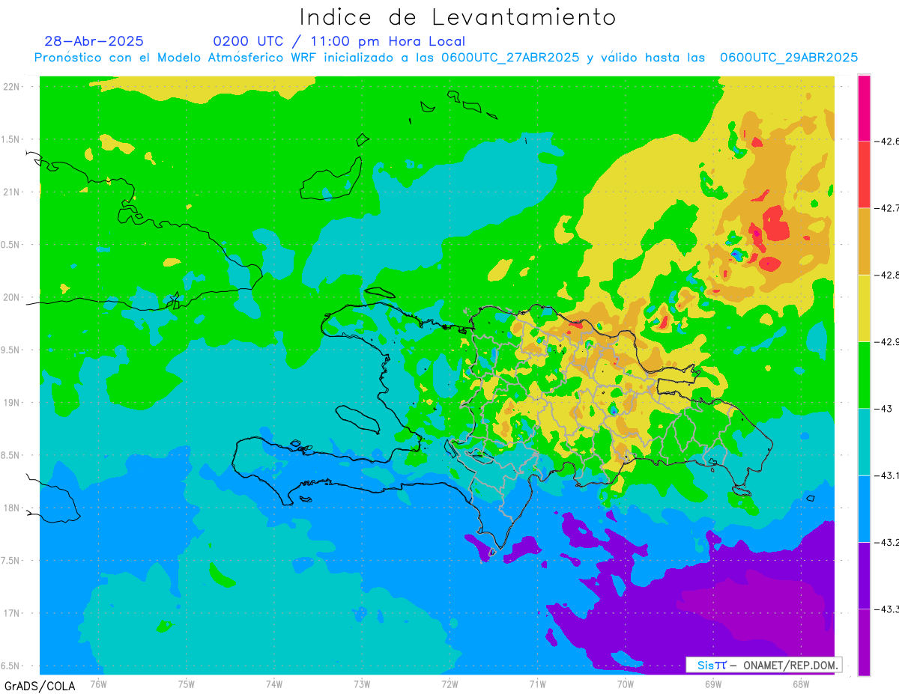899x694 pixels.
Task: Select the date label '28-Abr-2025'
Action: click(x=94, y=41)
